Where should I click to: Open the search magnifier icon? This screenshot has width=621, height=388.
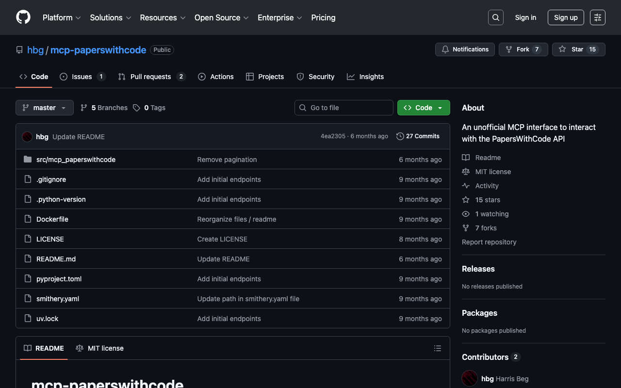pos(495,17)
